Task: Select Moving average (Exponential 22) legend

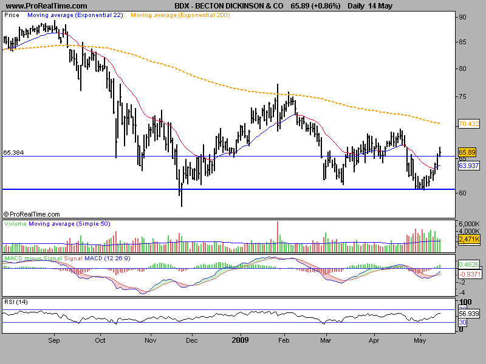Action: coord(75,15)
